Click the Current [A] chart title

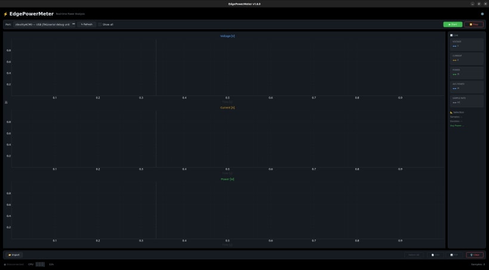(x=227, y=107)
